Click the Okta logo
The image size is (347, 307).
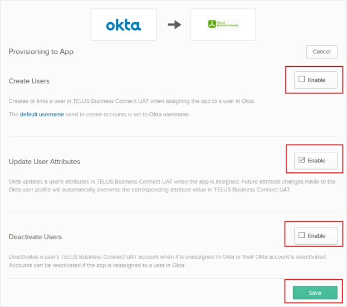coord(123,25)
